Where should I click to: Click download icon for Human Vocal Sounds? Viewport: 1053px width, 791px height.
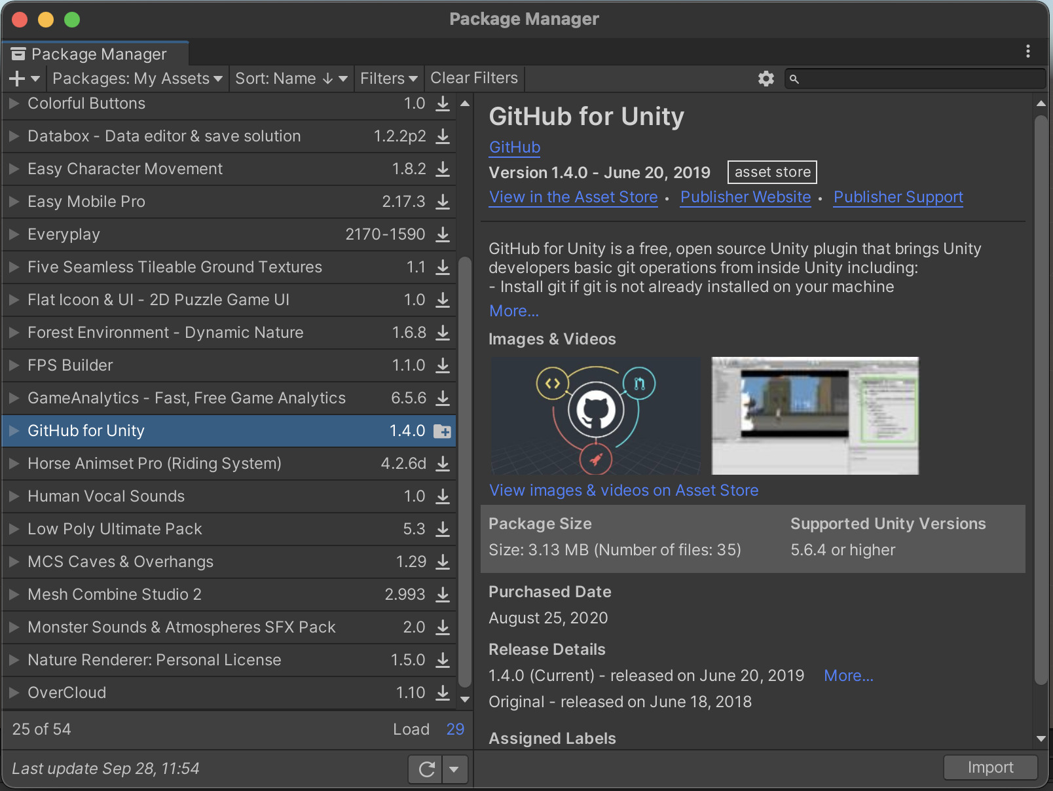point(443,496)
